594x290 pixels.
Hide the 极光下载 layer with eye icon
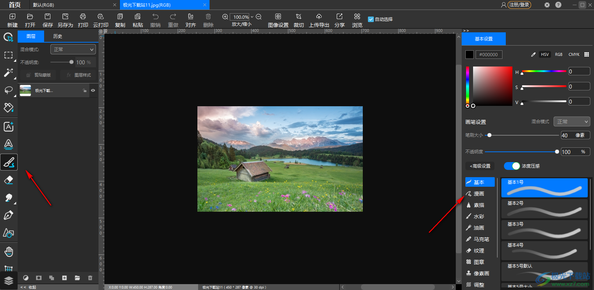click(x=93, y=90)
